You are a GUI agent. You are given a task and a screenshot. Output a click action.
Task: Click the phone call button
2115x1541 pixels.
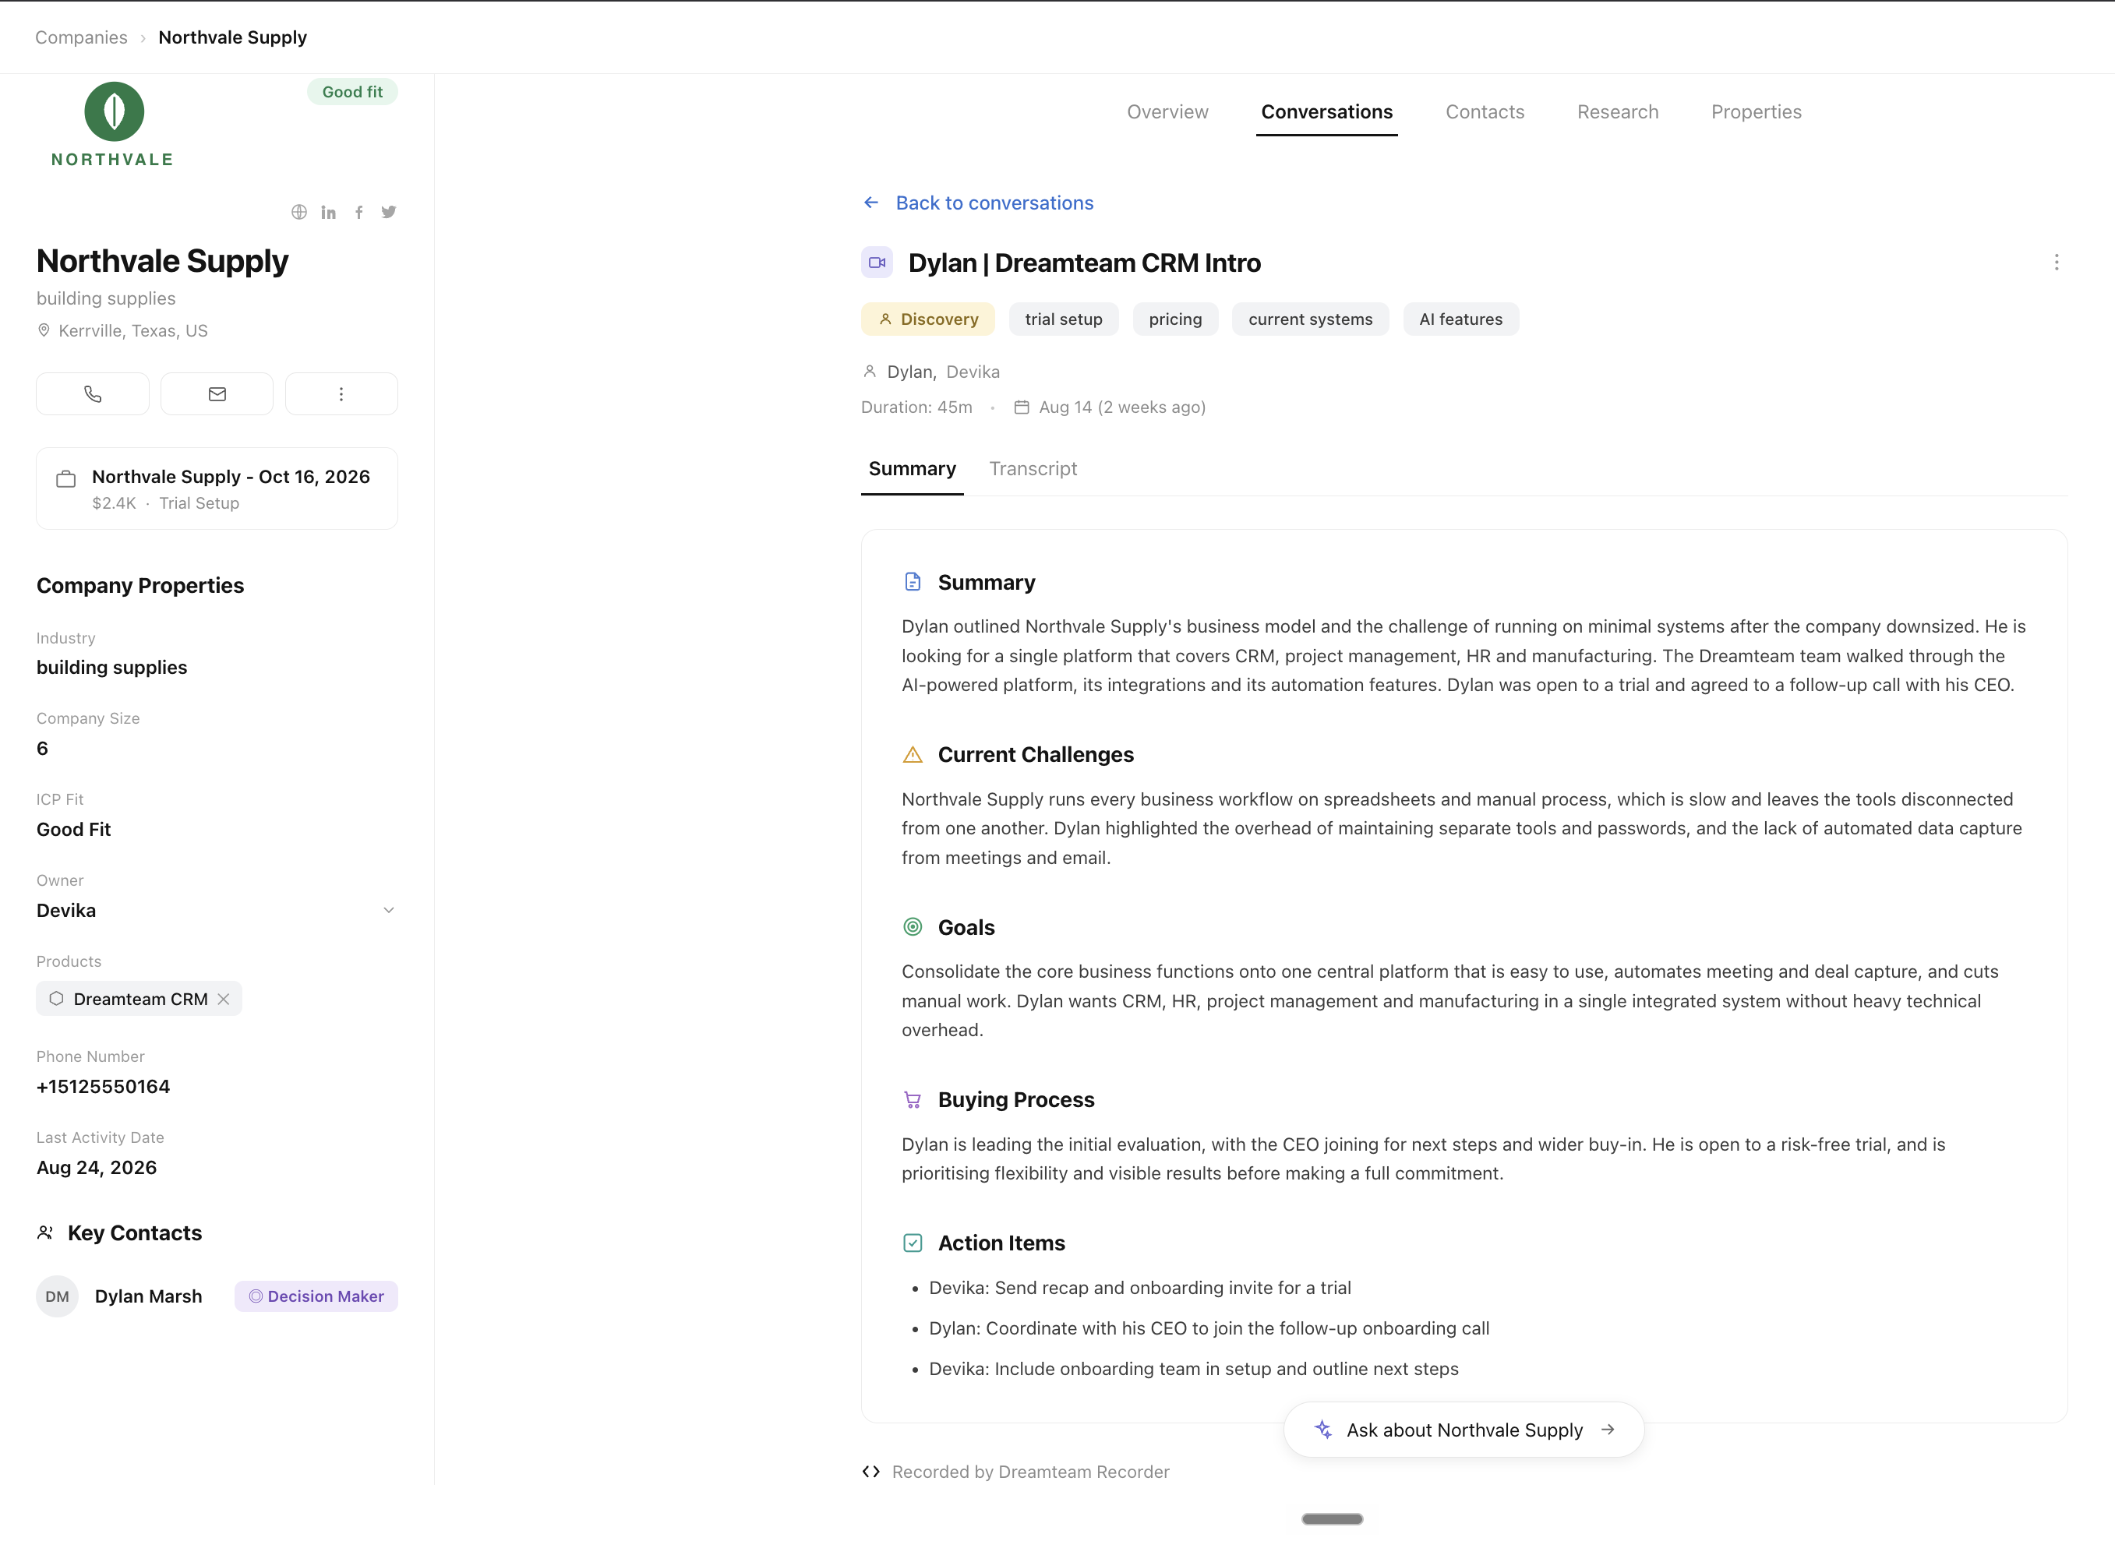pos(93,393)
